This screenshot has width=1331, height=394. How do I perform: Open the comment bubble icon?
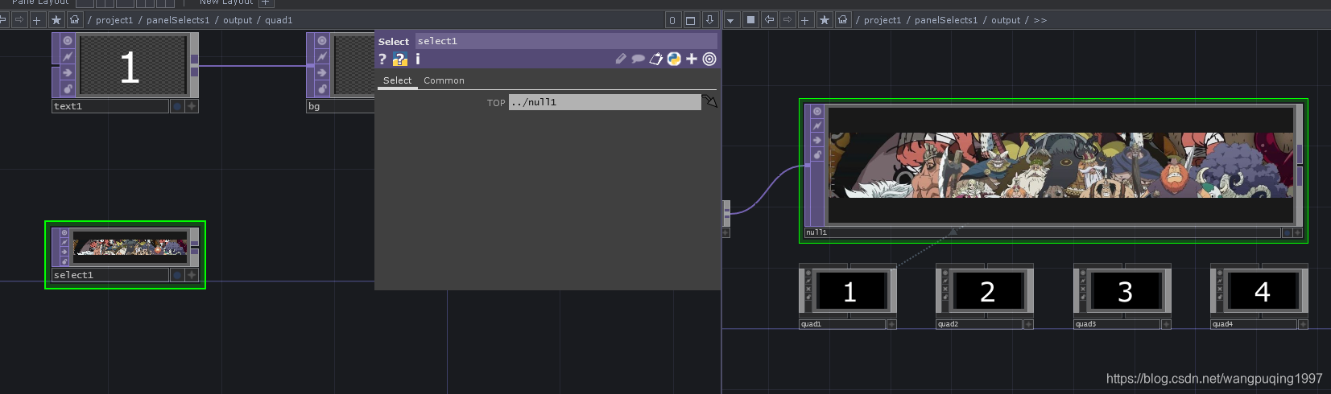638,59
